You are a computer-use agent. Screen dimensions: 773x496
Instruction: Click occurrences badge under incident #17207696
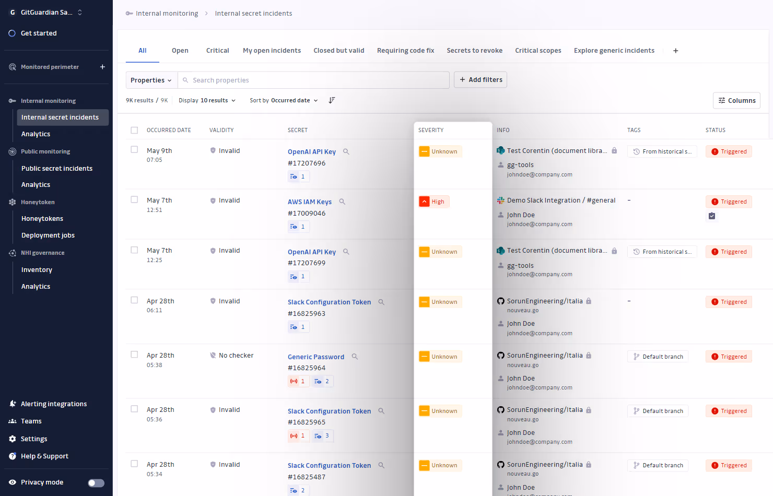(298, 176)
